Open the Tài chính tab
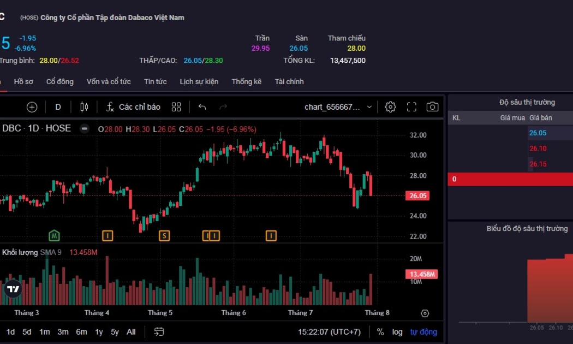The height and width of the screenshot is (344, 573). click(x=289, y=81)
